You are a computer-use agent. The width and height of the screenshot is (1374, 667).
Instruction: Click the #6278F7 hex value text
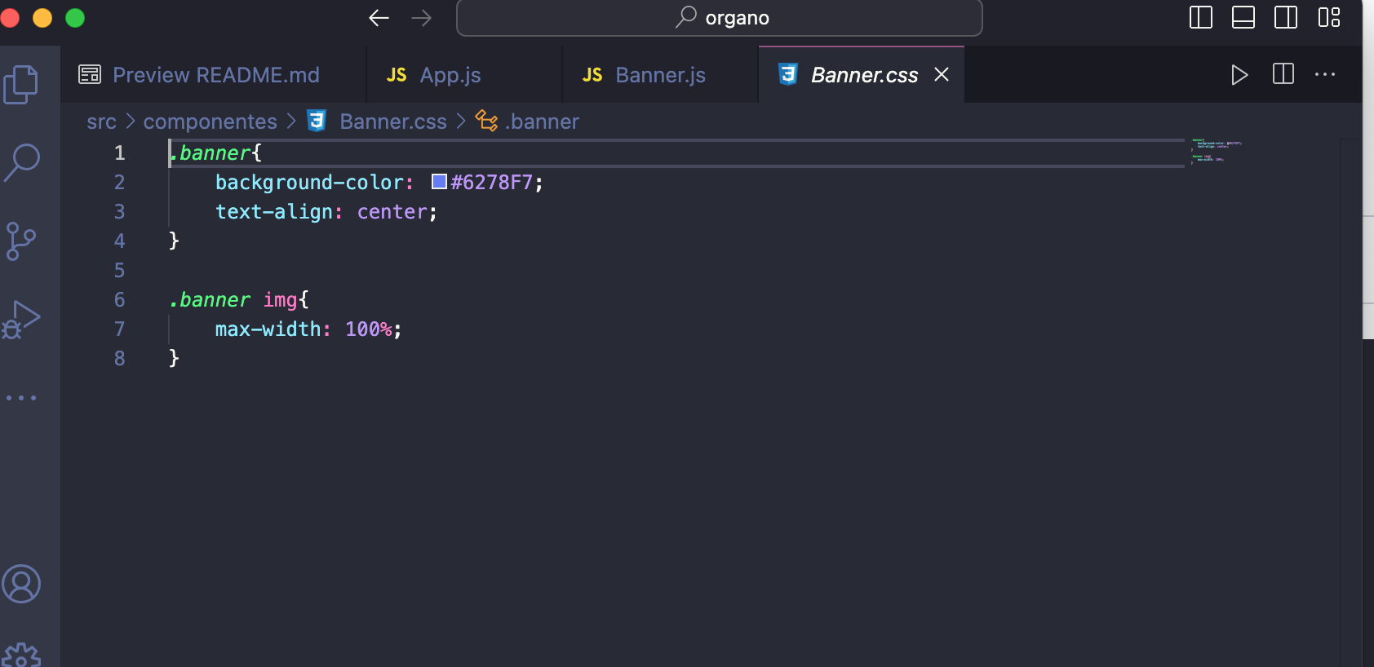(492, 183)
